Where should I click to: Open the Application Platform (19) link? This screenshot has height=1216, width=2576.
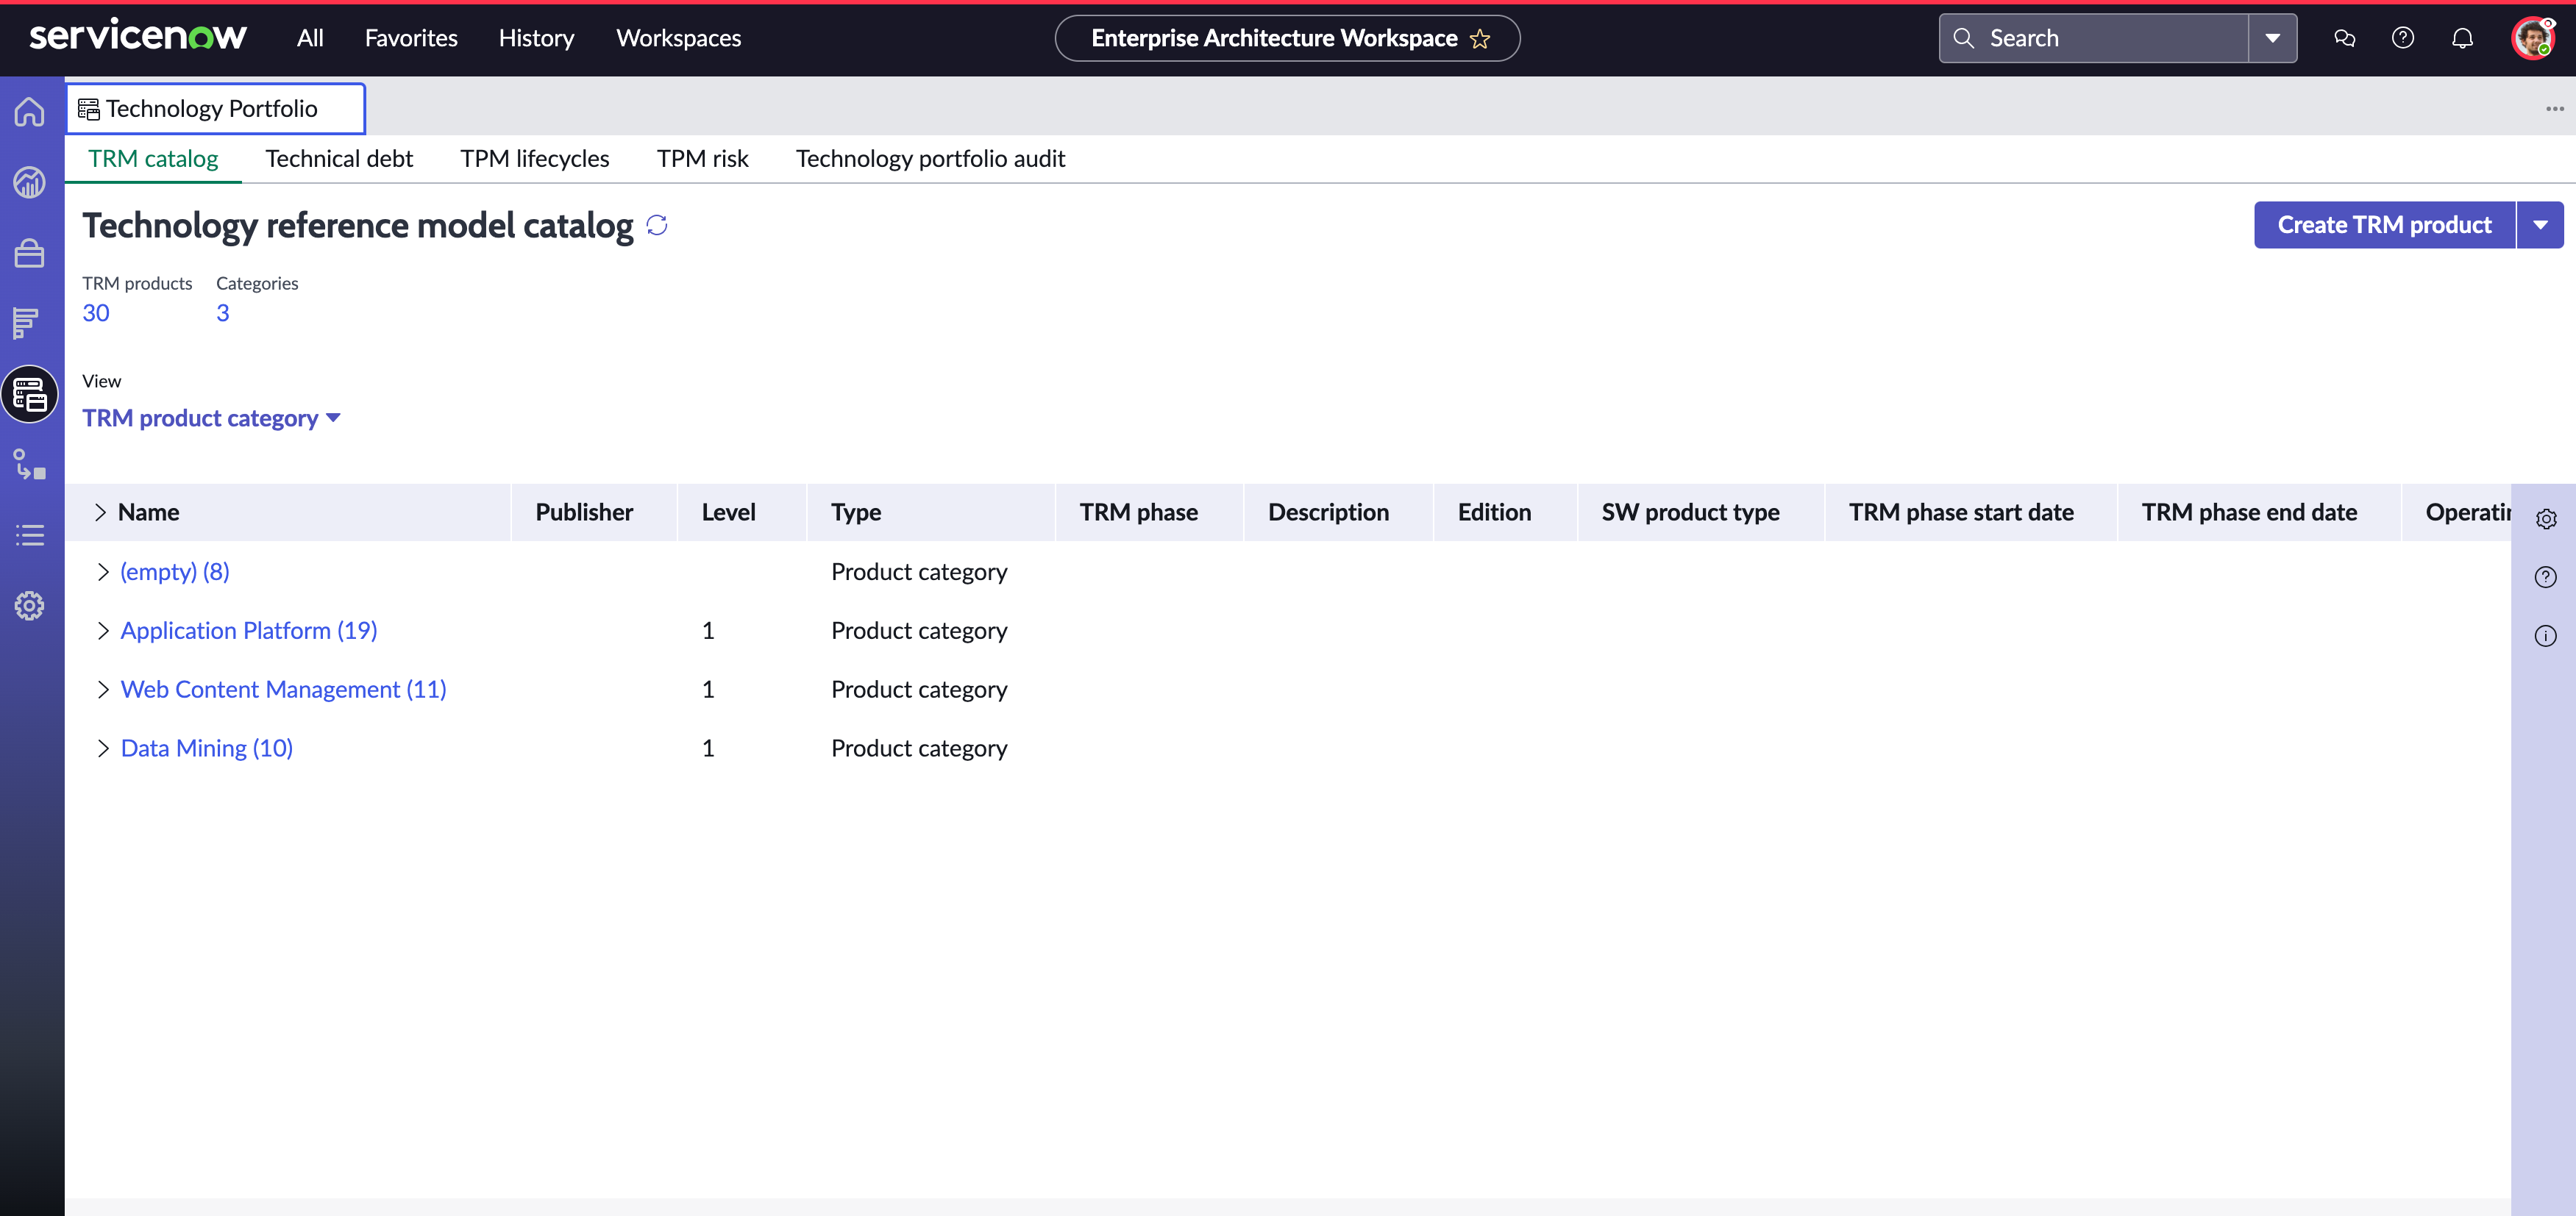point(249,631)
